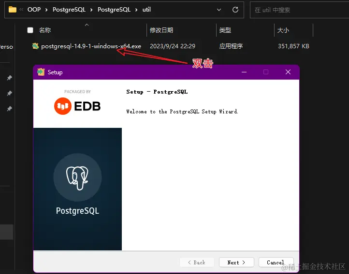
Task: Click the Maximize button in Setup window
Action: 266,72
